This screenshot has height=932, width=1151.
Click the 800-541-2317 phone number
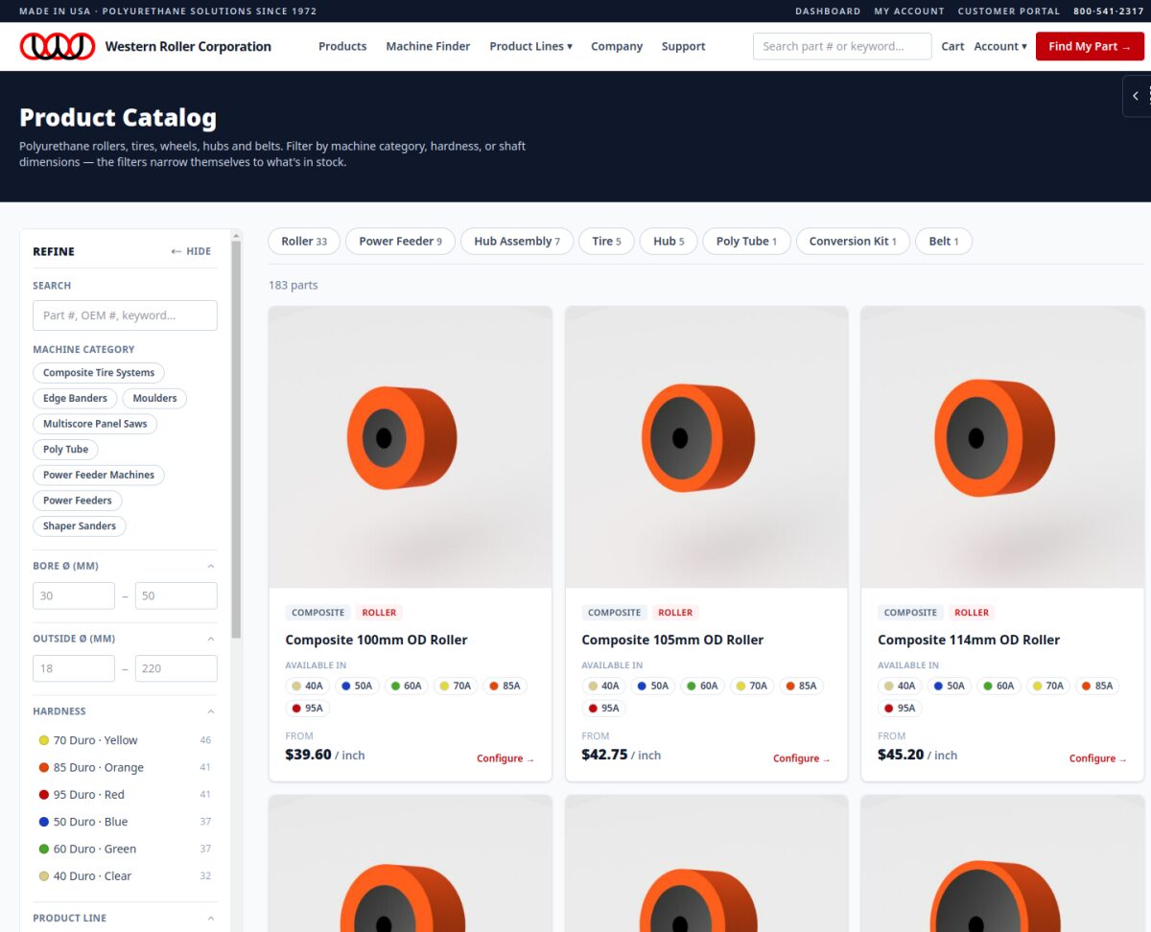(x=1109, y=12)
